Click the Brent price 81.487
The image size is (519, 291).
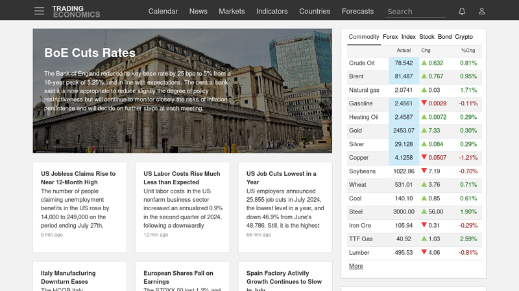[404, 76]
